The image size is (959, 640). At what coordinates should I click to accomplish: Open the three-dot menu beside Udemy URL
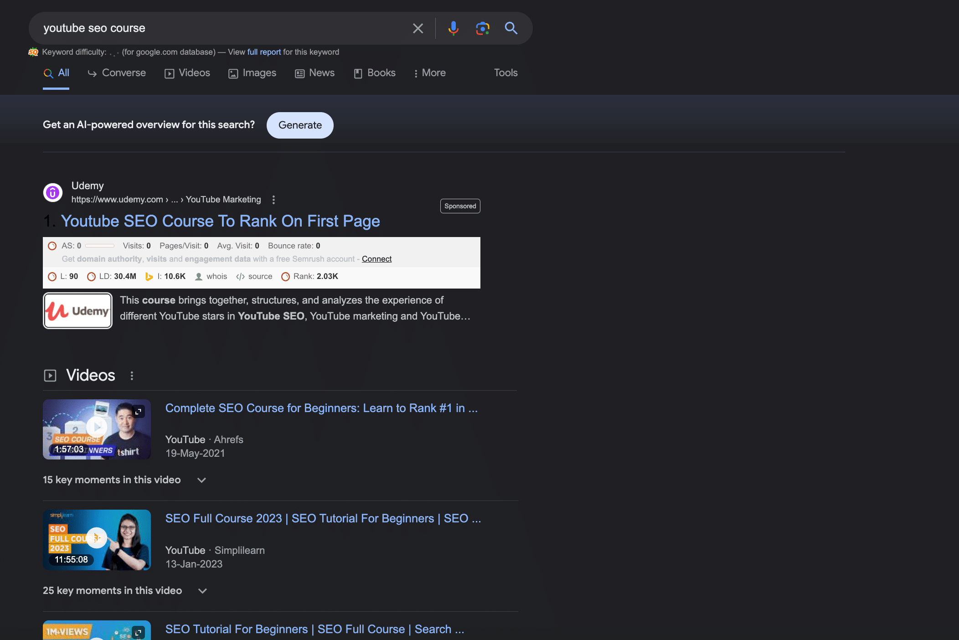(x=273, y=200)
